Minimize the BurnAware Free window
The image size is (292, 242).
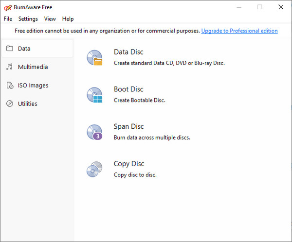pos(239,7)
